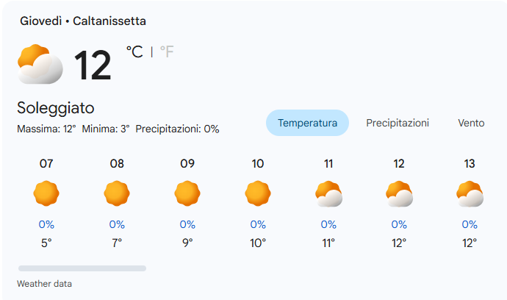
Task: Click the 0% precipitation value for hour 10
Action: pos(258,224)
